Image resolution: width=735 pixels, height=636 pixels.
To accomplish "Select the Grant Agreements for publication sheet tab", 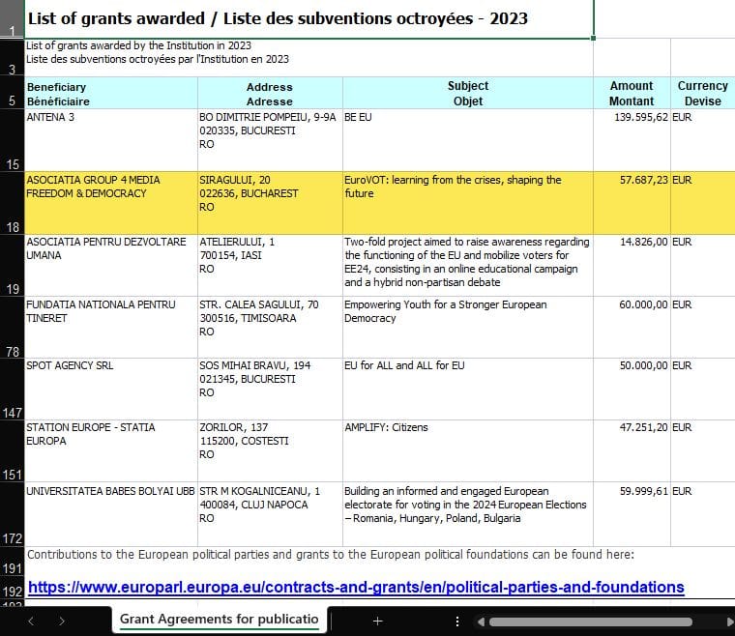I will 219,620.
